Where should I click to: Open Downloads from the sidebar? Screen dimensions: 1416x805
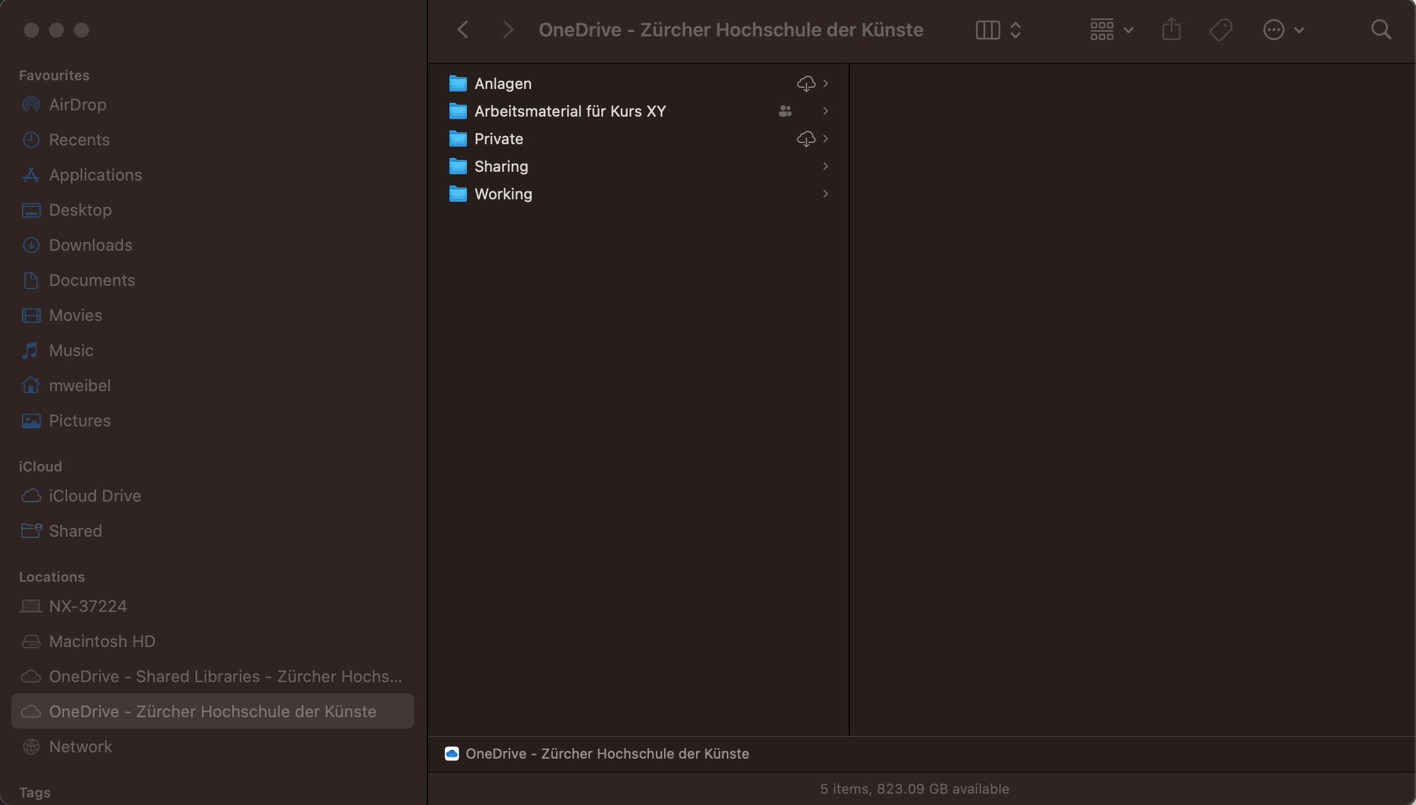tap(90, 245)
